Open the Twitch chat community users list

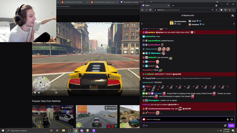(x=233, y=16)
